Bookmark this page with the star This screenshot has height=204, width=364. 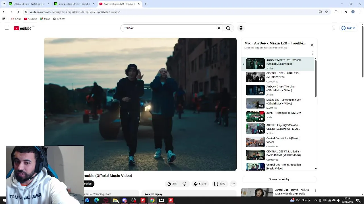[326, 12]
